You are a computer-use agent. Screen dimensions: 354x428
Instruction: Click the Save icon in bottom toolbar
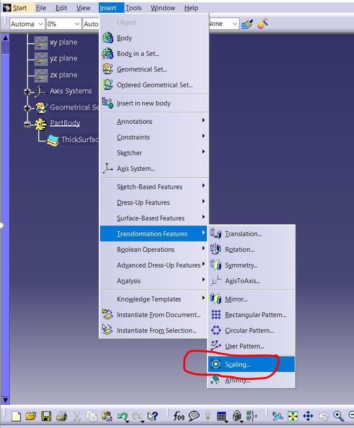(x=46, y=416)
